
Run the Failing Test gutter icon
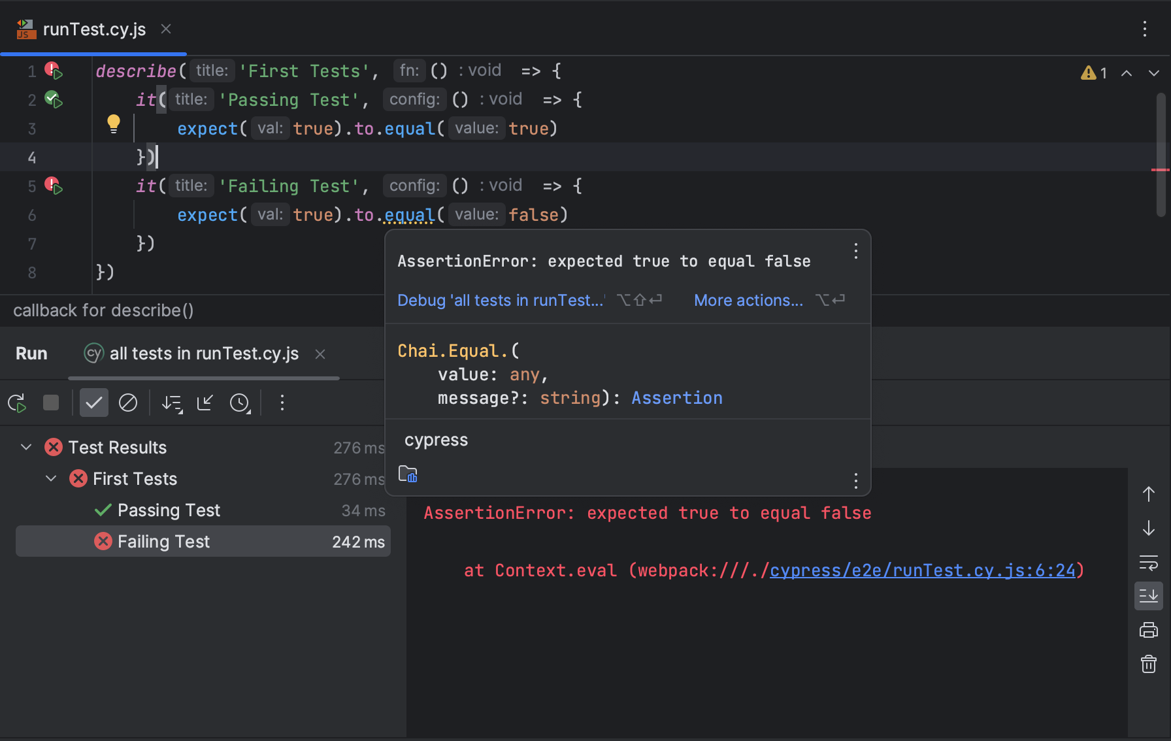tap(54, 186)
